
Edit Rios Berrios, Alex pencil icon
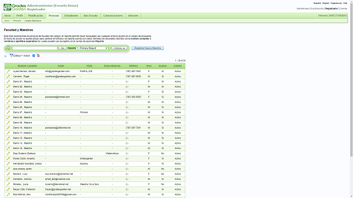8,194
